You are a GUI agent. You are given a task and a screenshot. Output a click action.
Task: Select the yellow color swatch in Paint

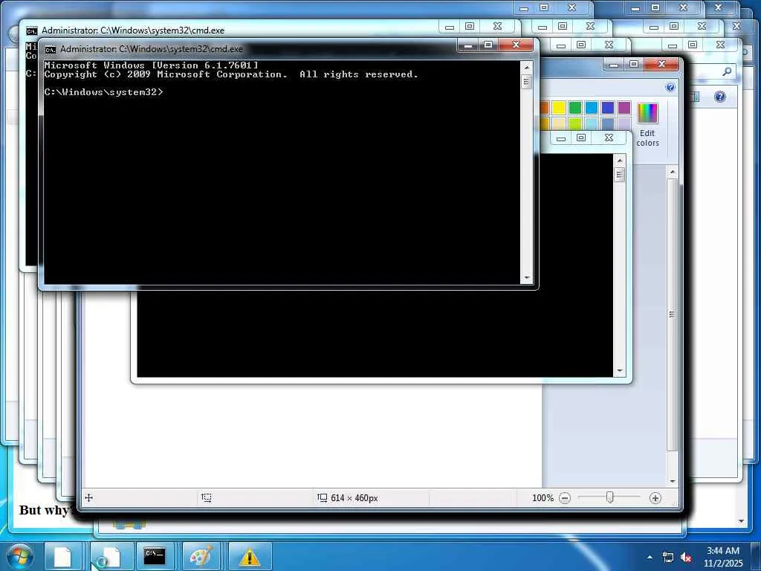coord(559,107)
